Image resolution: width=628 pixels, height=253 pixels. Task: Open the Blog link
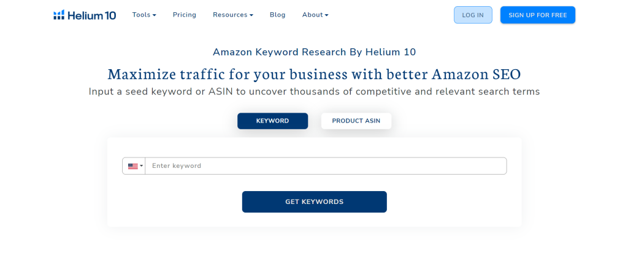(x=278, y=15)
